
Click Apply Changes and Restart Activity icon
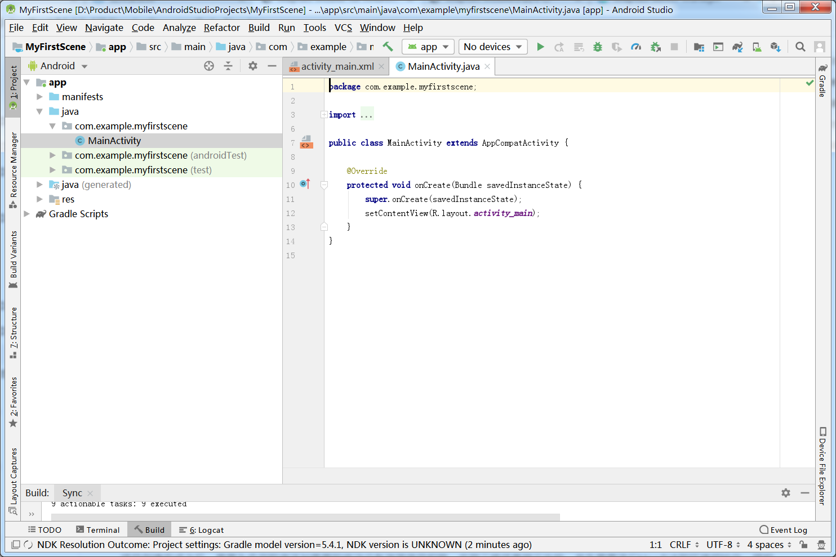coord(559,47)
